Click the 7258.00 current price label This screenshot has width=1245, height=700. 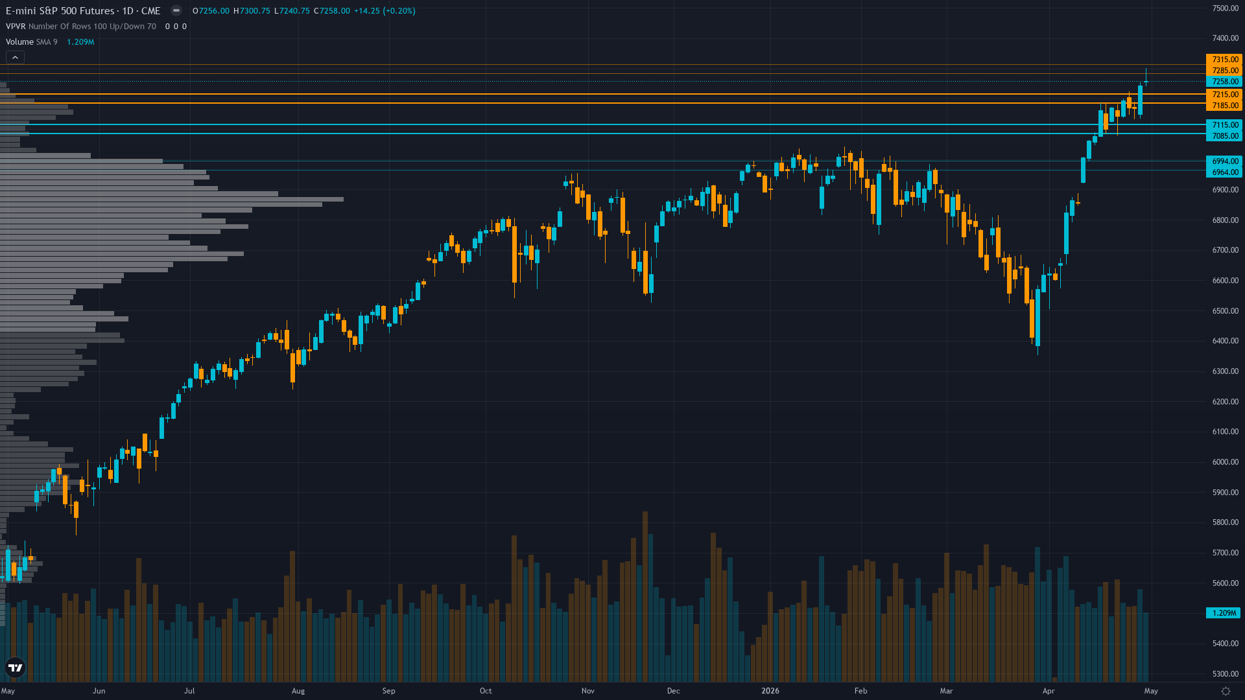tap(1224, 82)
